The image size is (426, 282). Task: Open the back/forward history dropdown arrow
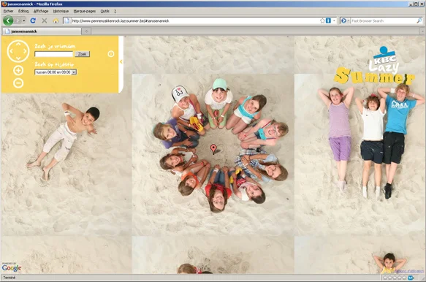pyautogui.click(x=24, y=21)
